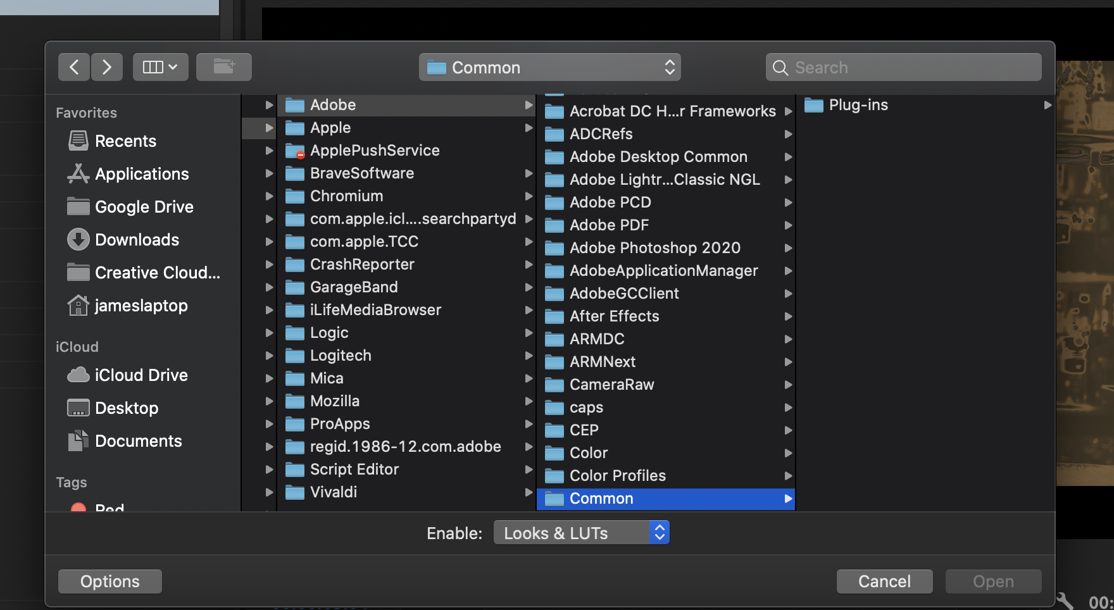Image resolution: width=1114 pixels, height=610 pixels.
Task: Open the Looks & LUTs enable dropdown
Action: pyautogui.click(x=581, y=533)
